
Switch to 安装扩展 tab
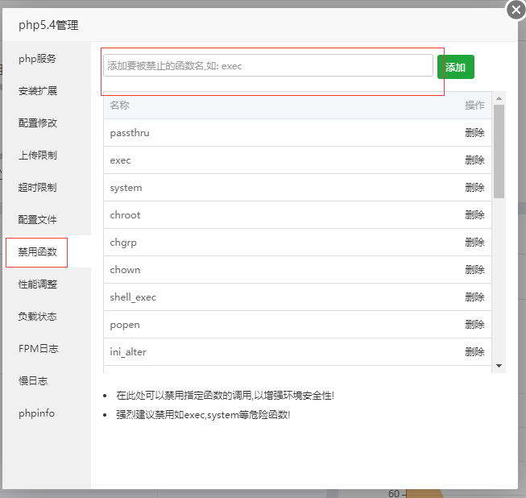(x=38, y=91)
